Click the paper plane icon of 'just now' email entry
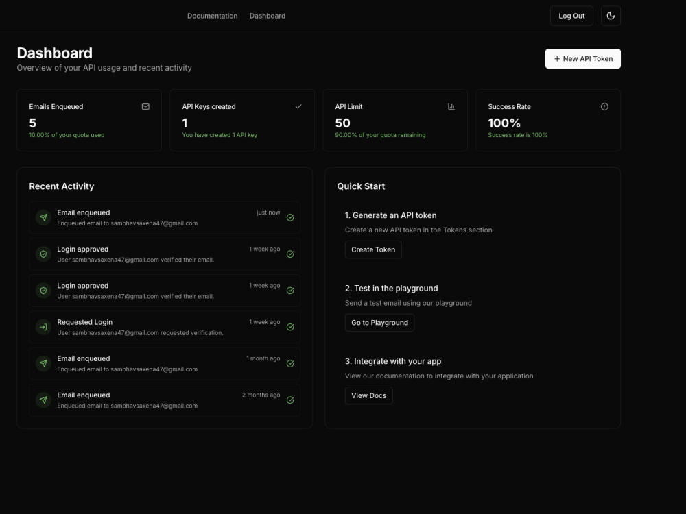The height and width of the screenshot is (514, 686). click(x=43, y=217)
